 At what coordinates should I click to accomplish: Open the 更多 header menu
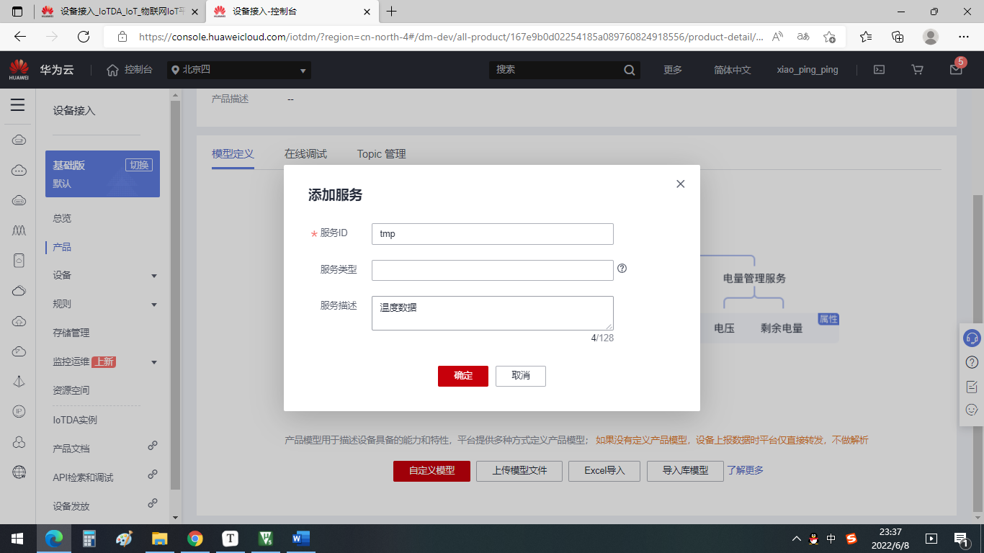[673, 70]
